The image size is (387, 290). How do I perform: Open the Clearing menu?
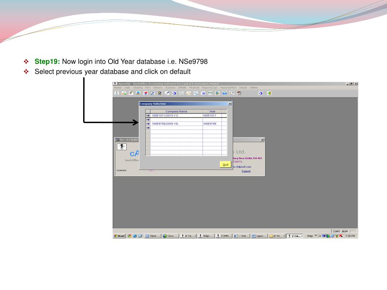click(138, 88)
